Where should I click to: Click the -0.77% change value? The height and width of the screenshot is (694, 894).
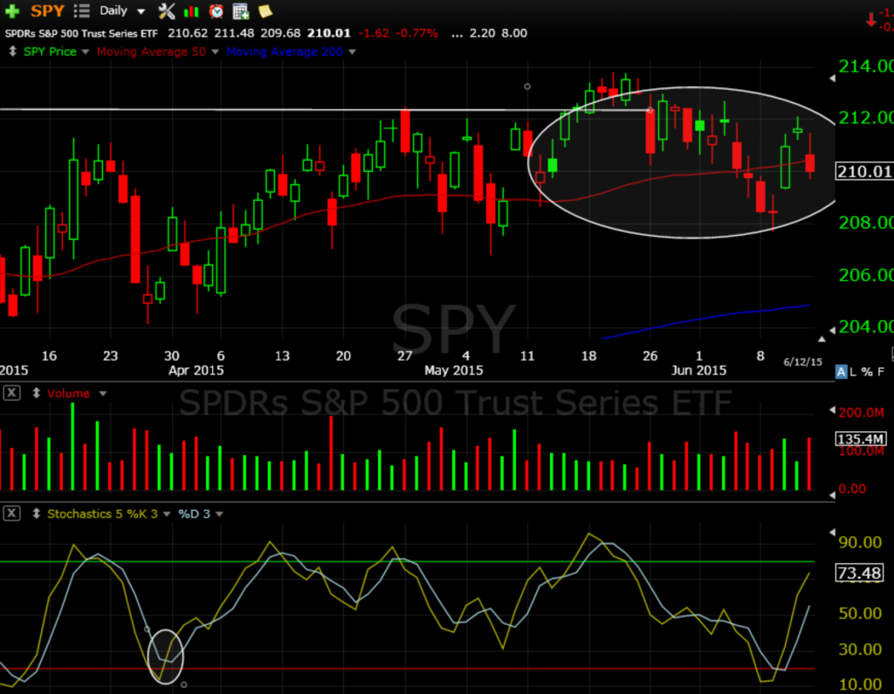point(416,33)
